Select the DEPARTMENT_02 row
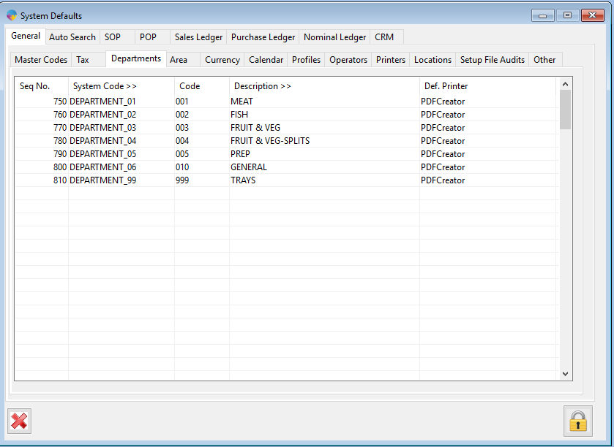Screen dimensions: 614x447 [x=286, y=115]
